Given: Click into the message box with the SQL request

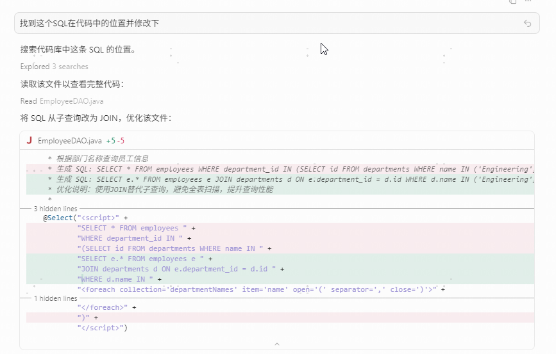Looking at the screenshot, I should point(276,23).
